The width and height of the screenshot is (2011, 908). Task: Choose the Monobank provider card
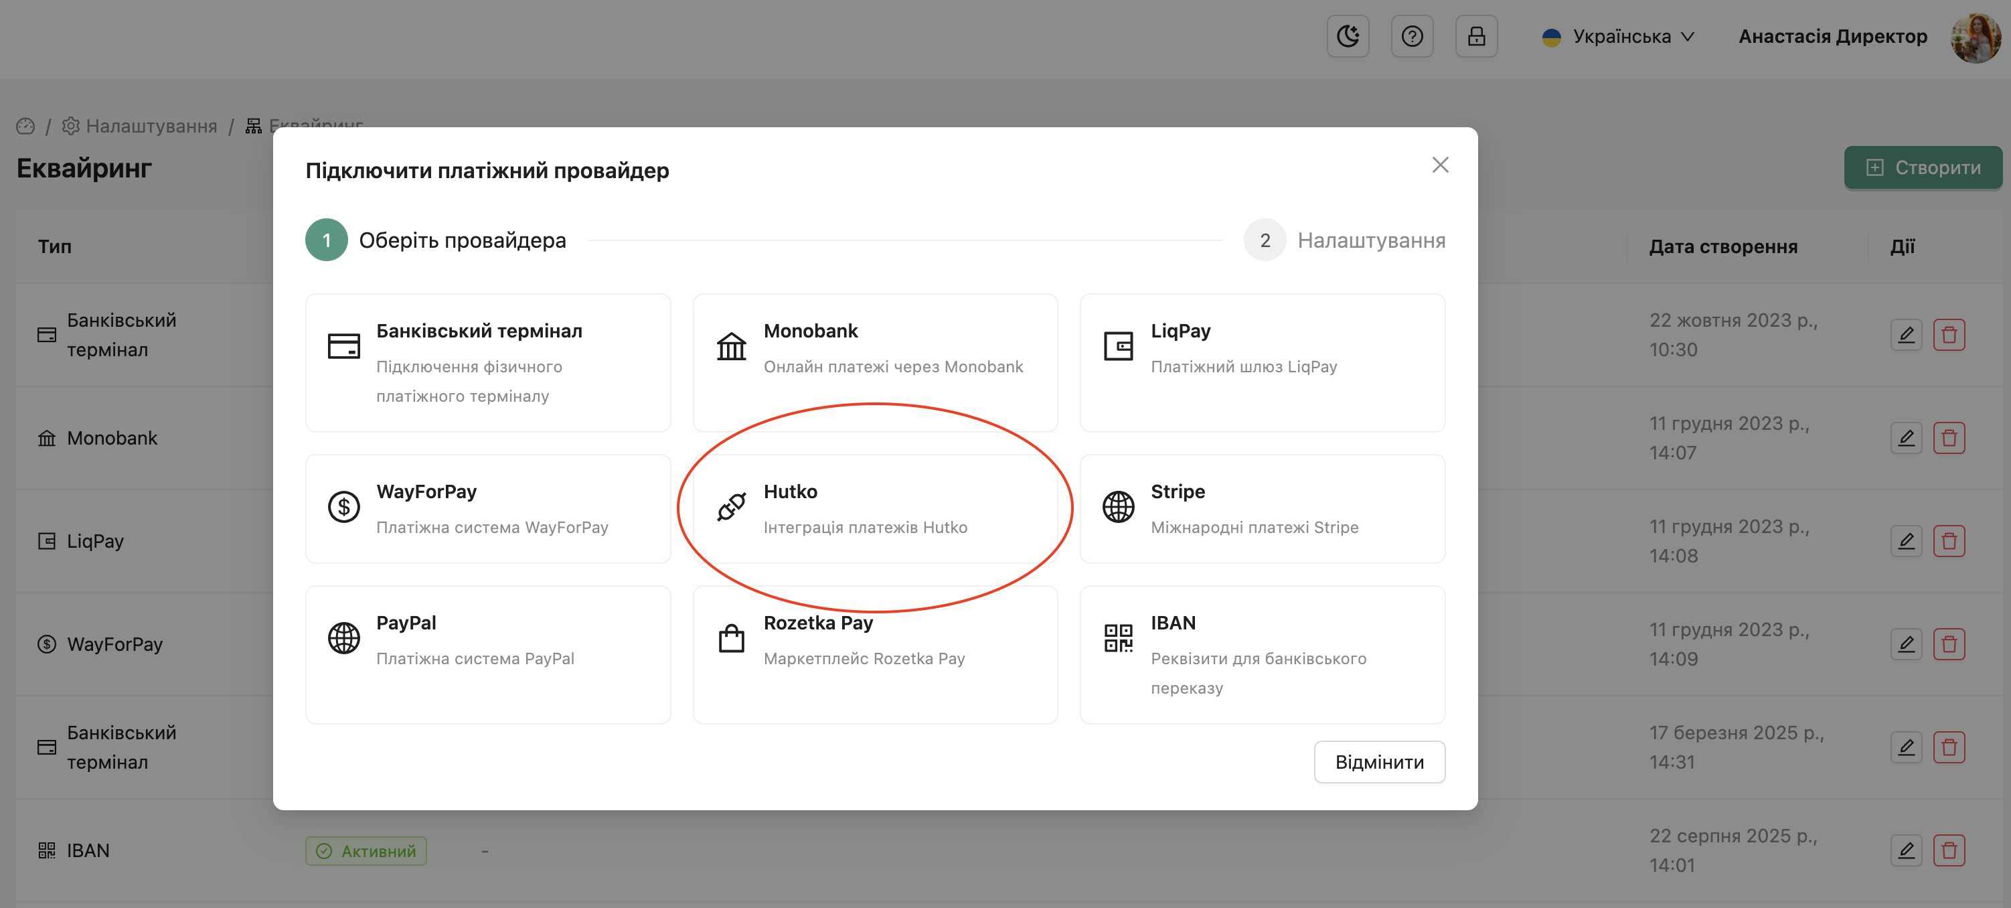click(874, 362)
